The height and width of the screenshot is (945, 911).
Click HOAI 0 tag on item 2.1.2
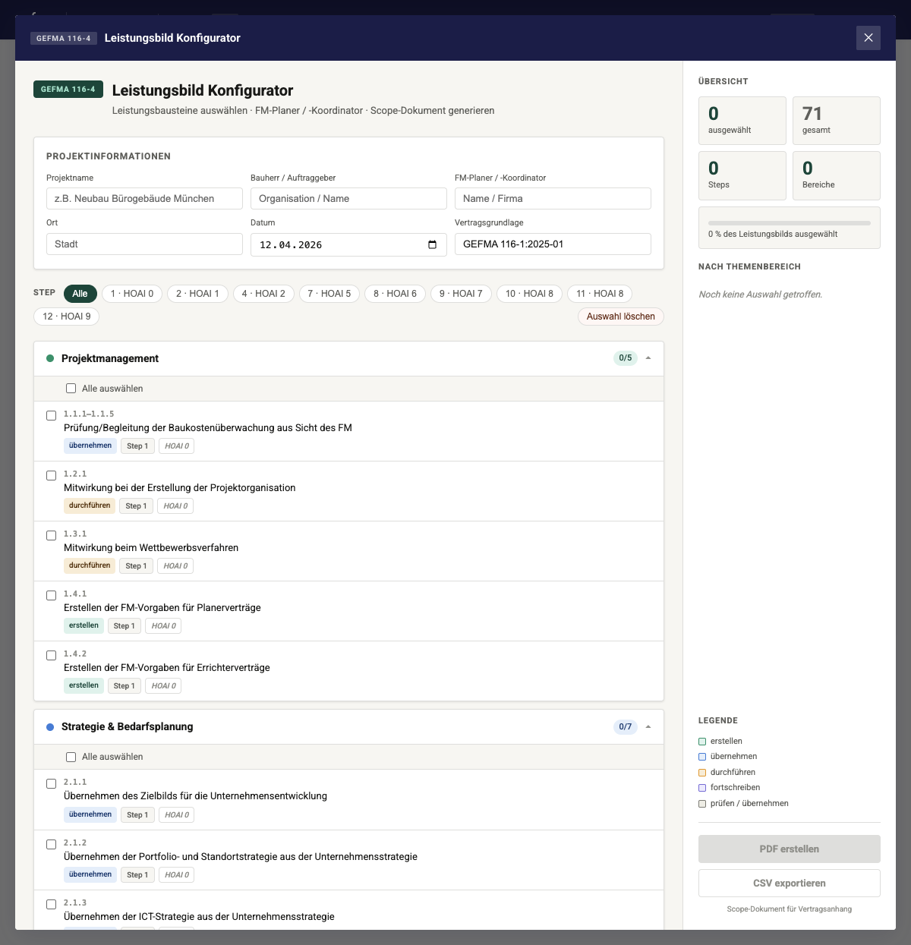pyautogui.click(x=177, y=875)
